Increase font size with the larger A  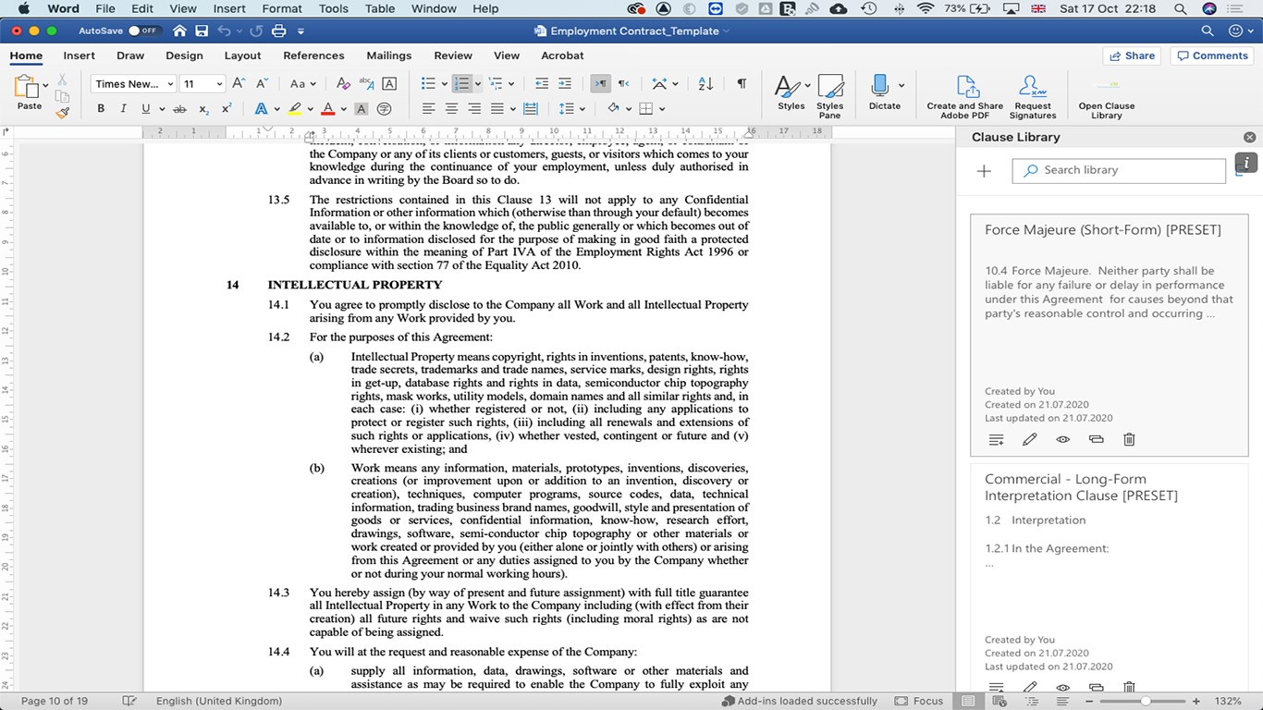tap(240, 83)
